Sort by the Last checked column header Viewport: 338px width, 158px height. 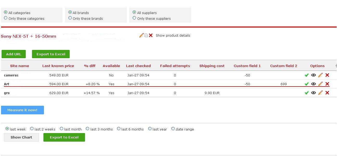138,66
